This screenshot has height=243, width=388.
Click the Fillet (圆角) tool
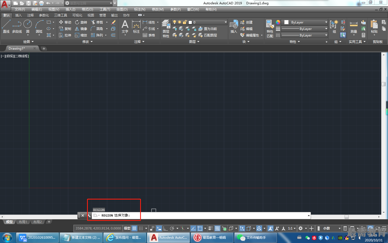click(97, 29)
